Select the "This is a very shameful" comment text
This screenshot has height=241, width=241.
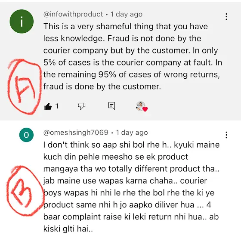click(133, 56)
